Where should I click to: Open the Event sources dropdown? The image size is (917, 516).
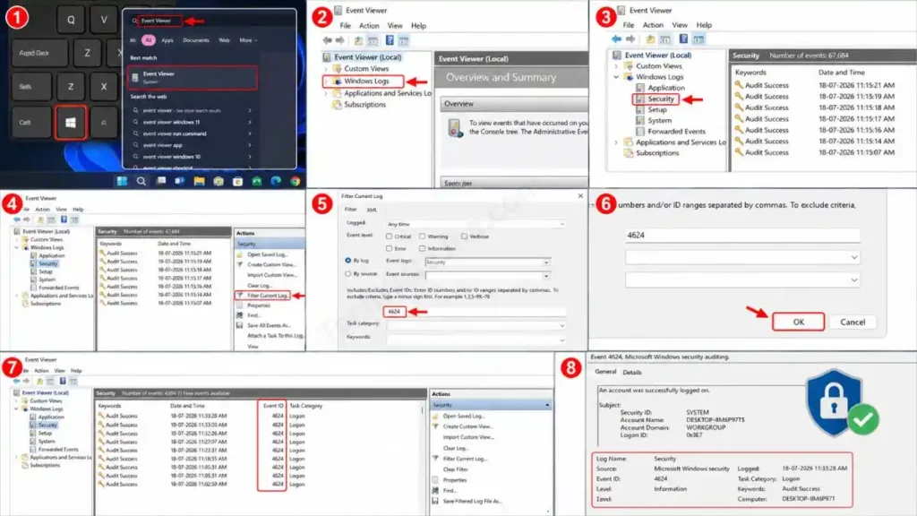click(x=488, y=275)
